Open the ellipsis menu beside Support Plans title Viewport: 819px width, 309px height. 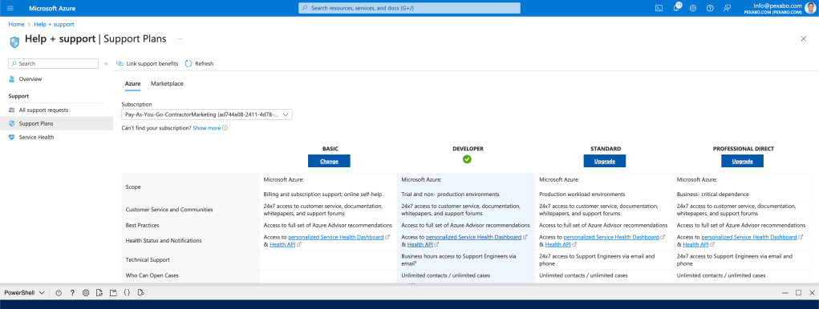click(180, 38)
